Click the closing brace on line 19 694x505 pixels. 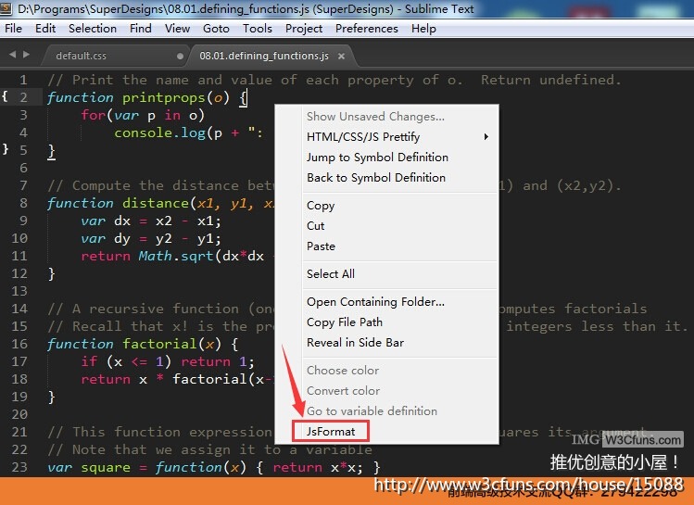[x=51, y=397]
